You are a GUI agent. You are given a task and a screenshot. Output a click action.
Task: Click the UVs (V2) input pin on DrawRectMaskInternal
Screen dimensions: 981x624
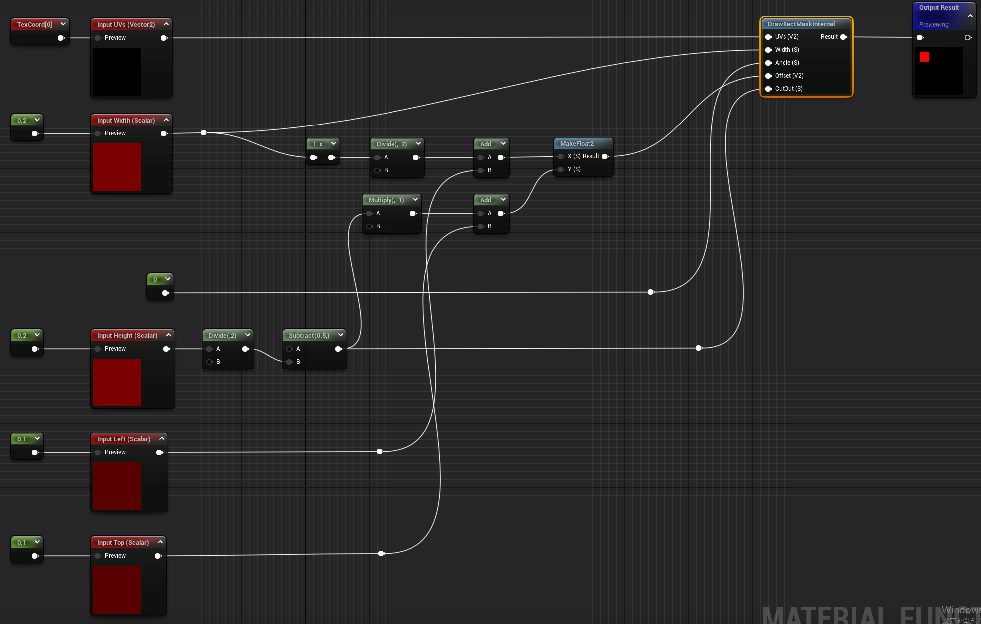[x=768, y=37]
